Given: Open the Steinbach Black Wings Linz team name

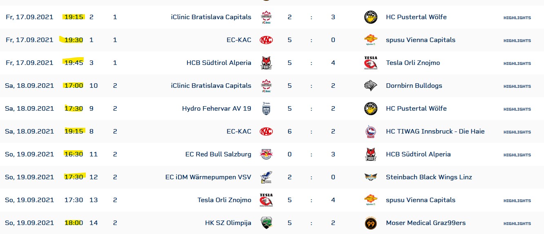Looking at the screenshot, I should click(429, 177).
